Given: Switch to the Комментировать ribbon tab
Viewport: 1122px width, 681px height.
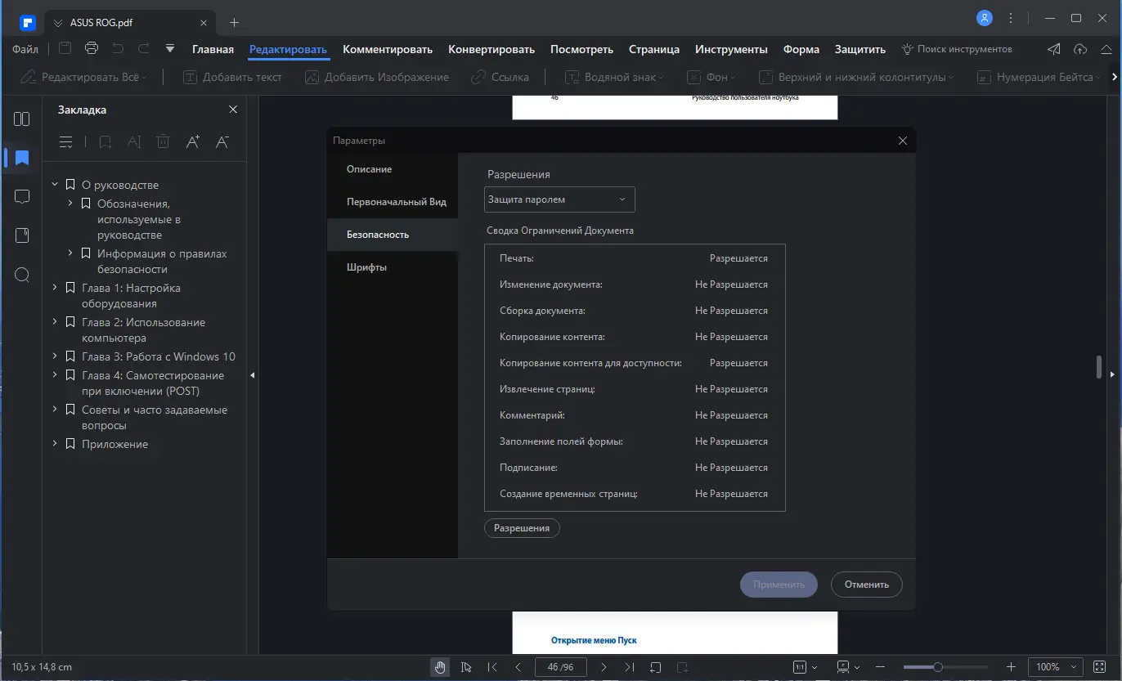Looking at the screenshot, I should tap(388, 49).
